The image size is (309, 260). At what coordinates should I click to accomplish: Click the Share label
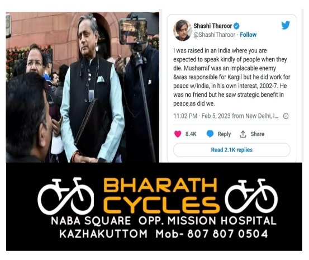257,134
